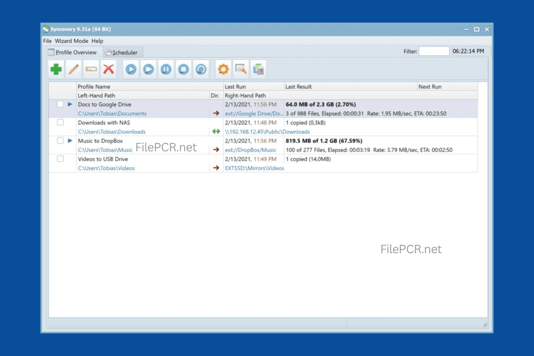Screen dimensions: 534x356
Task: Check the Videos to USB Drive checkbox
Action: (60, 159)
